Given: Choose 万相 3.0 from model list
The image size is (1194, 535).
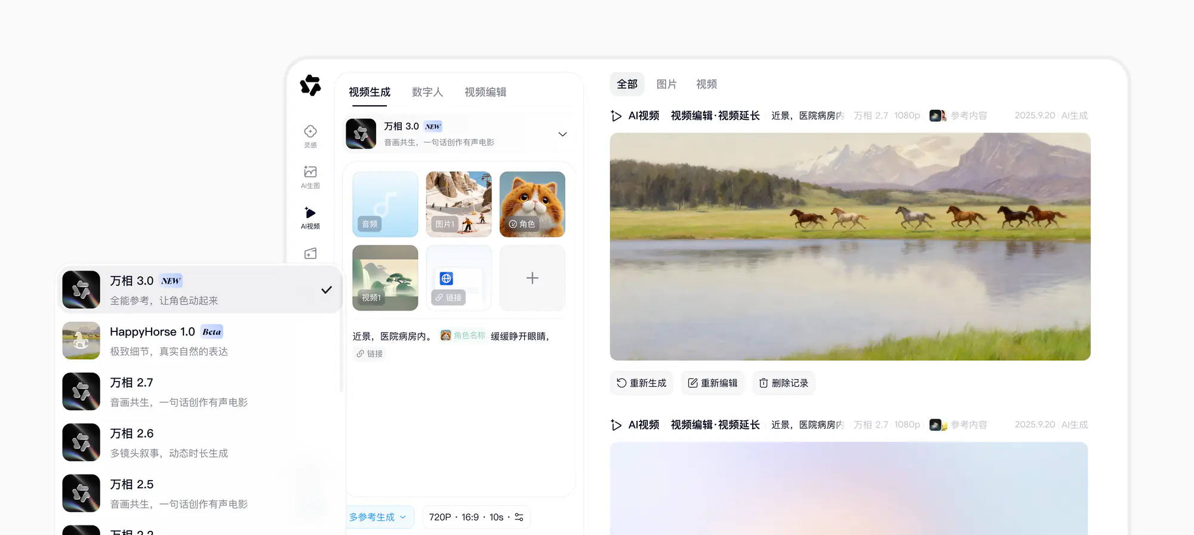Looking at the screenshot, I should coord(201,290).
